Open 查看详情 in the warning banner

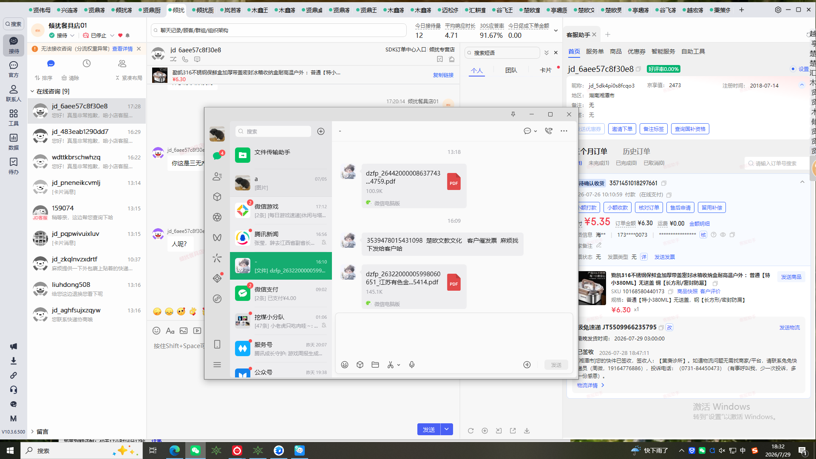[x=122, y=49]
